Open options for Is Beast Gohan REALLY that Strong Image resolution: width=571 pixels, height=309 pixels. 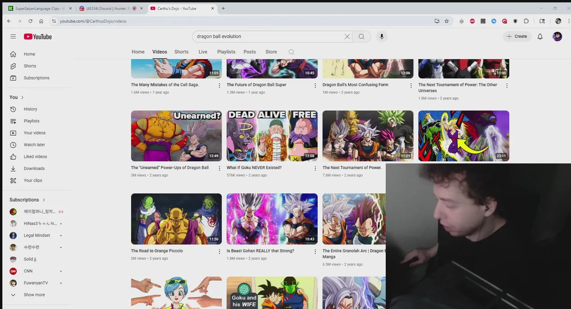[x=315, y=251]
